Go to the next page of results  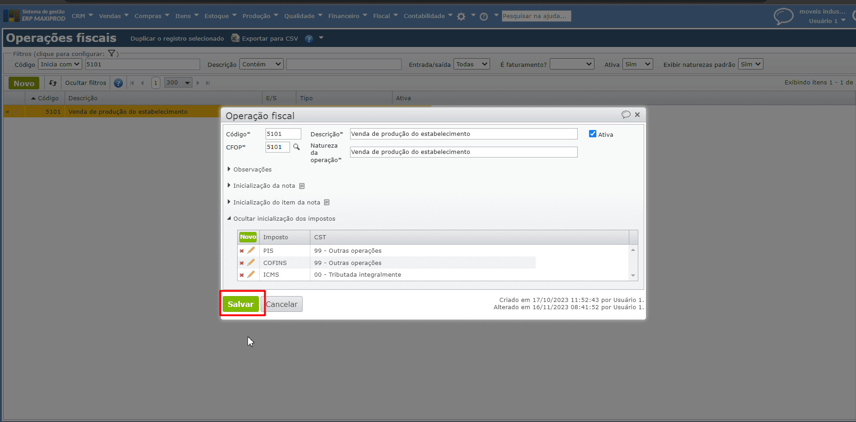click(198, 83)
